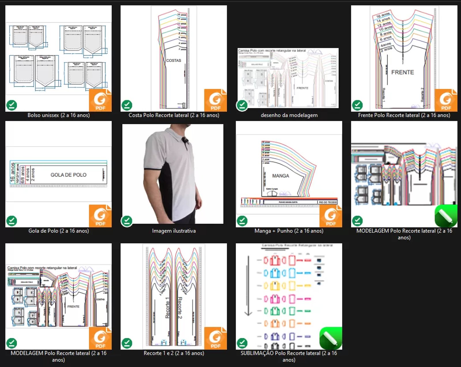Click filename label Manga + Punho (2 a 16 anos)
Image resolution: width=461 pixels, height=367 pixels.
coord(289,231)
